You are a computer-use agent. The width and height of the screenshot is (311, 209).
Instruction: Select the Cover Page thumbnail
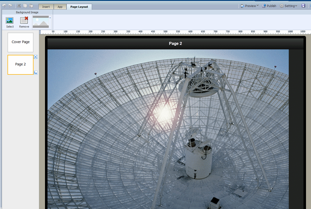click(20, 42)
